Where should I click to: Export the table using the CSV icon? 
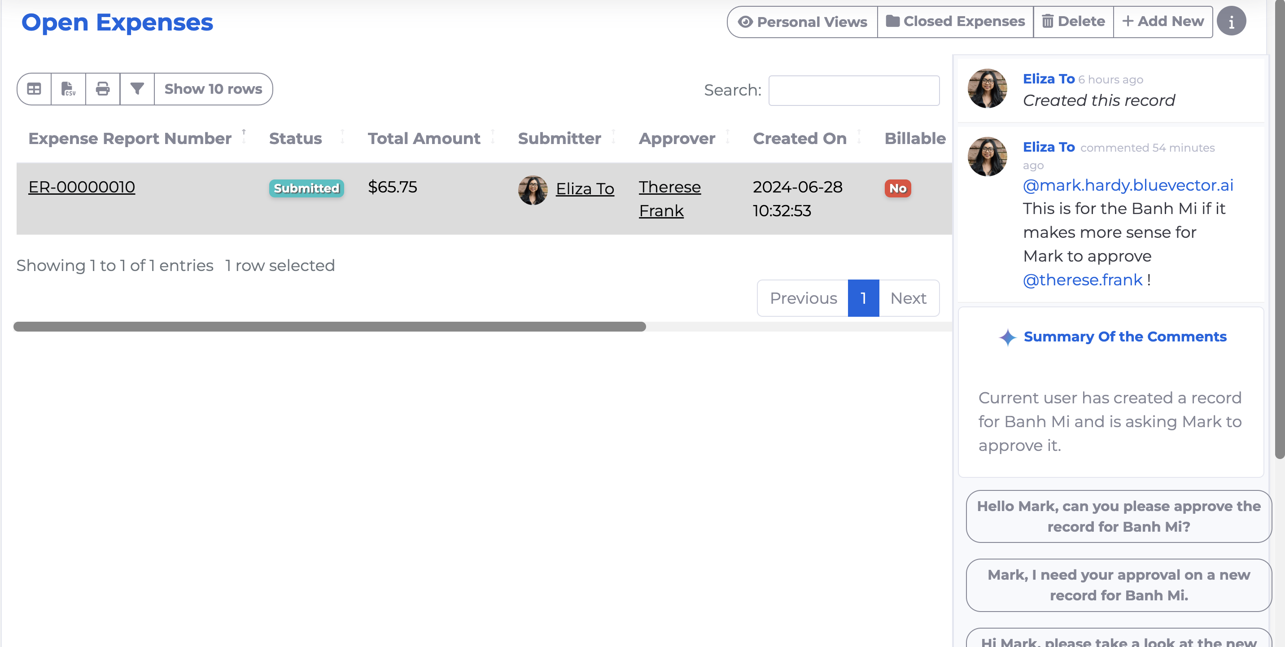(x=68, y=89)
